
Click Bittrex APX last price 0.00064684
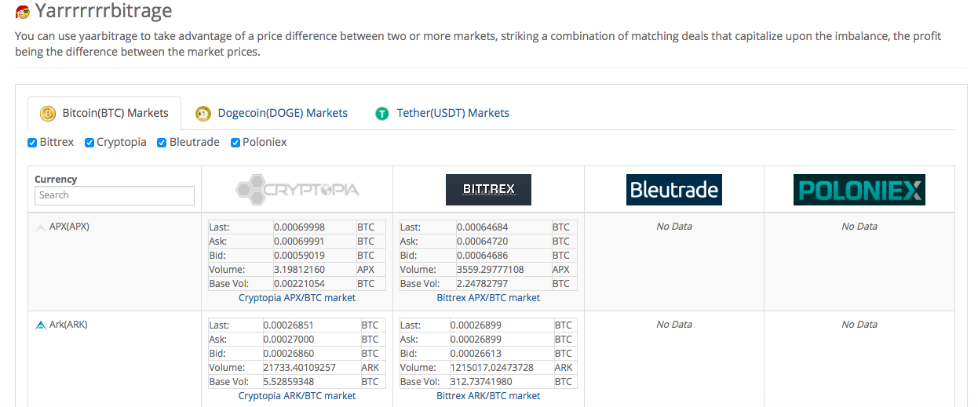(482, 227)
